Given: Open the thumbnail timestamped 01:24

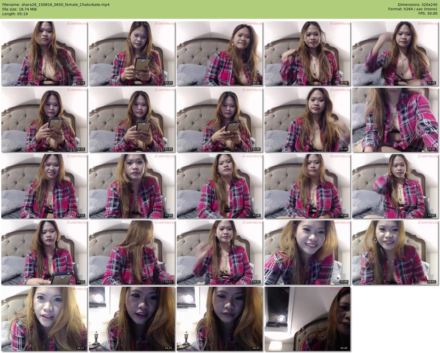Looking at the screenshot, I should point(132,120).
